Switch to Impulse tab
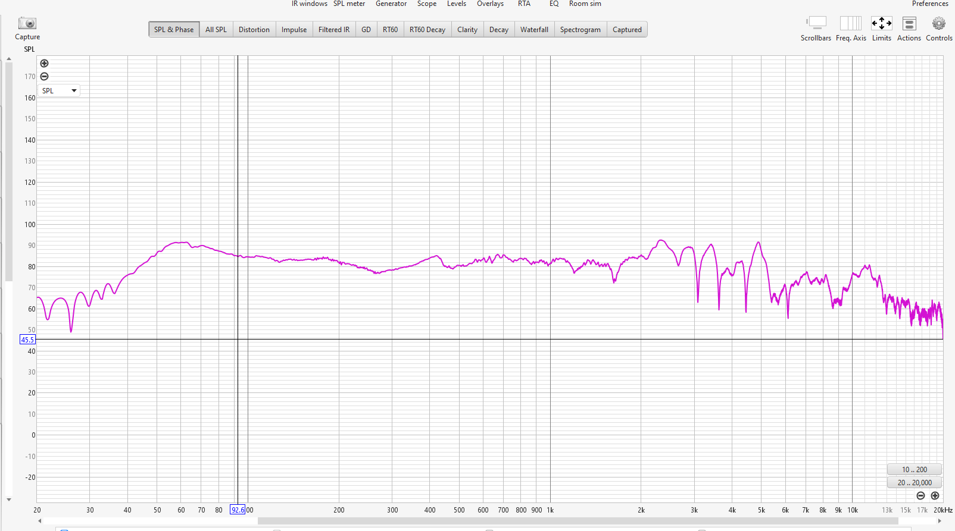Viewport: 955px width, 531px height. tap(294, 29)
